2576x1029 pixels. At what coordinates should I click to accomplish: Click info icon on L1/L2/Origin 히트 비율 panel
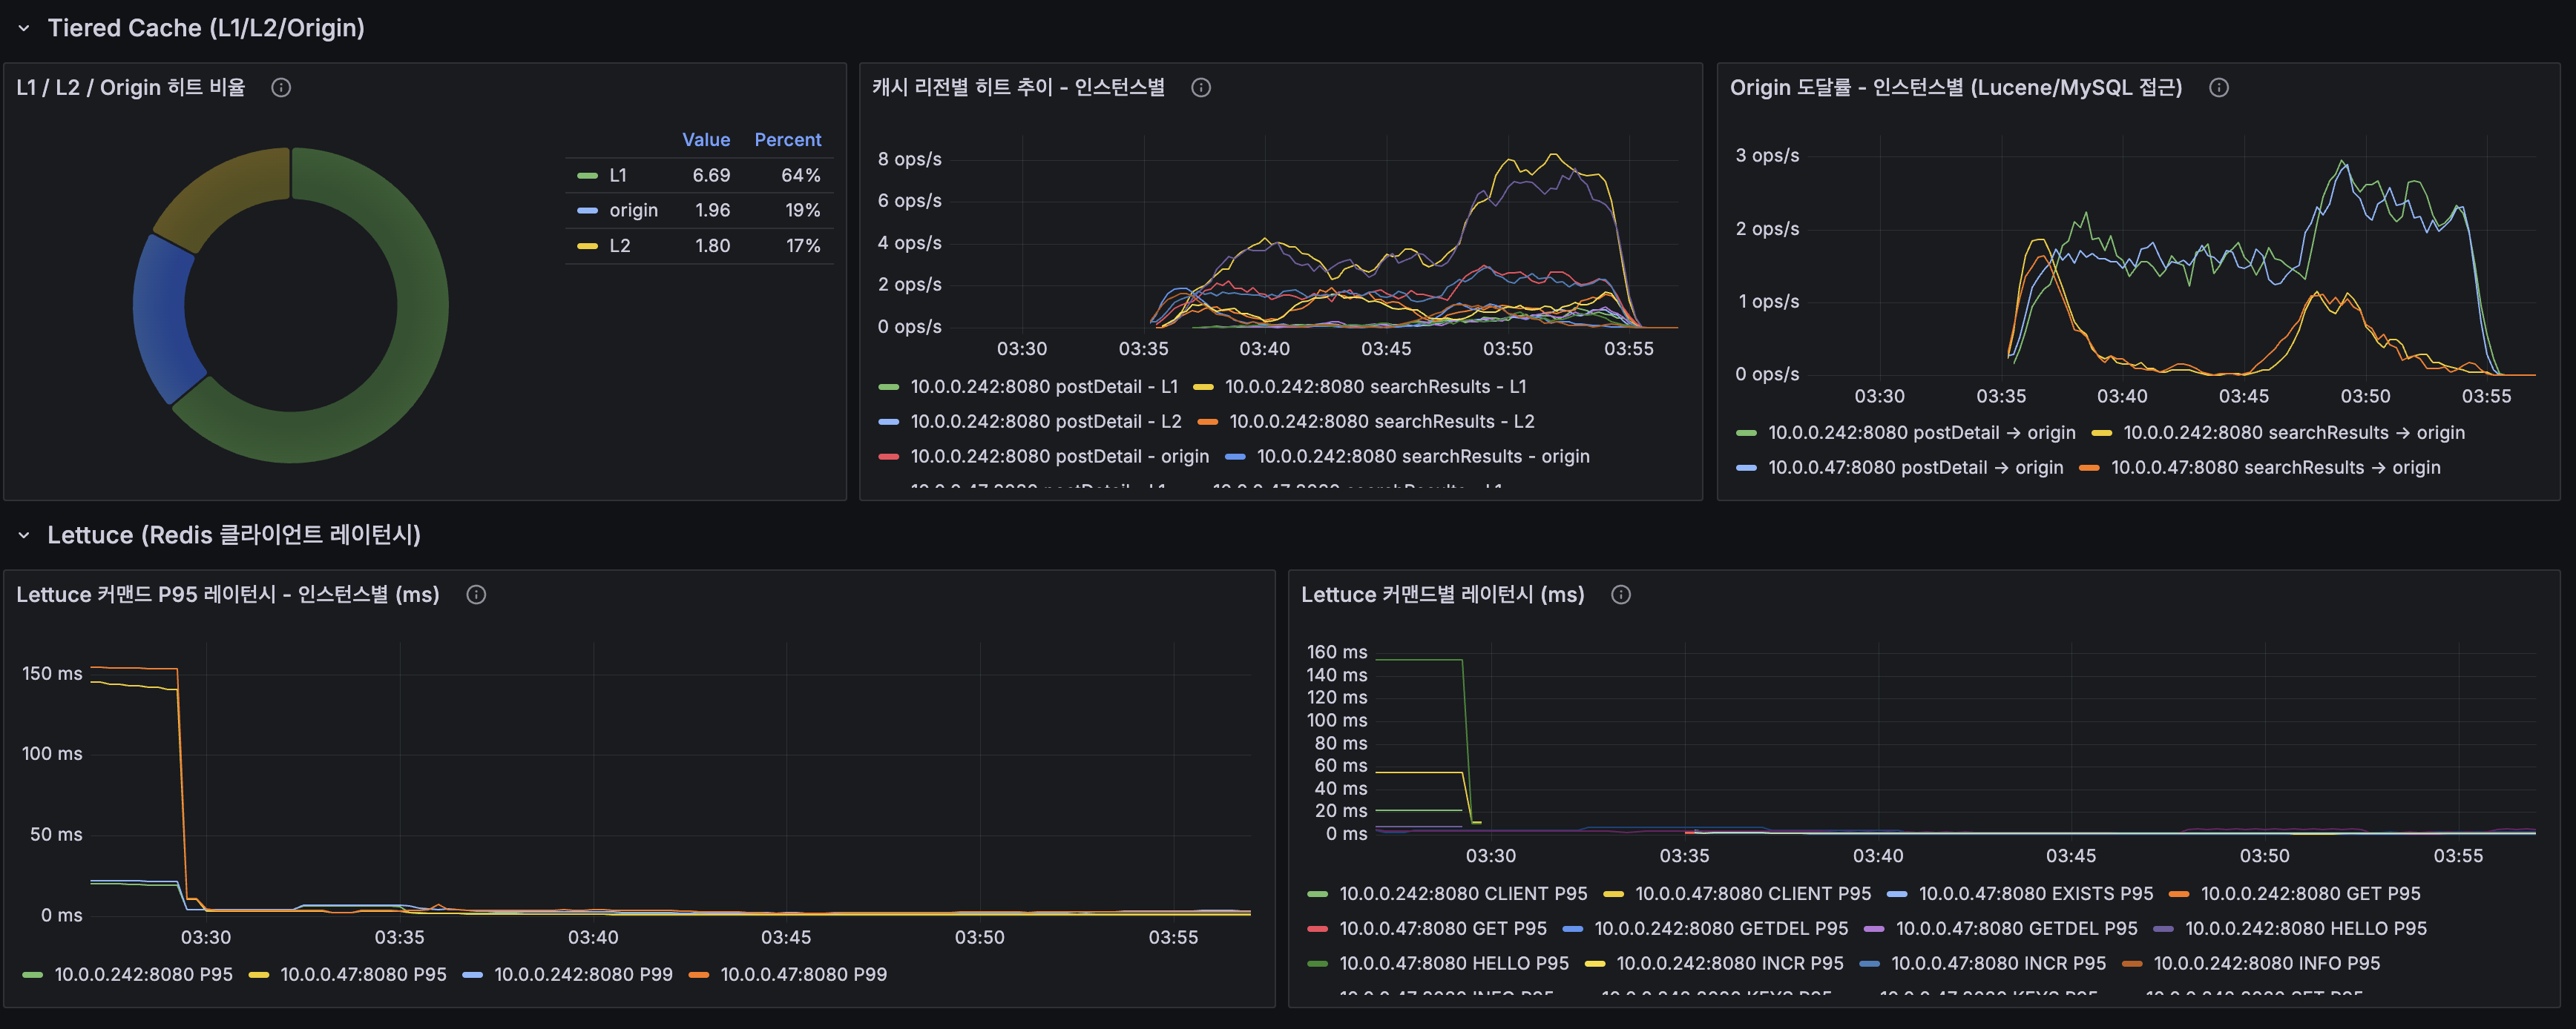click(x=281, y=88)
